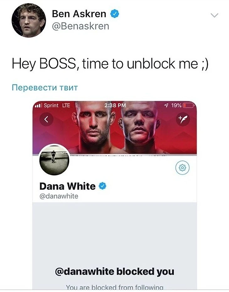Click the 2:38 PM status bar clock

pyautogui.click(x=115, y=105)
